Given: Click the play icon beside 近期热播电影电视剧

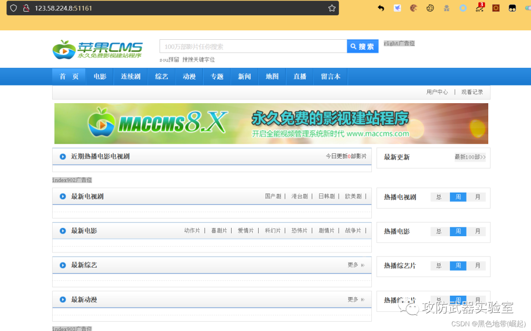Looking at the screenshot, I should click(62, 157).
